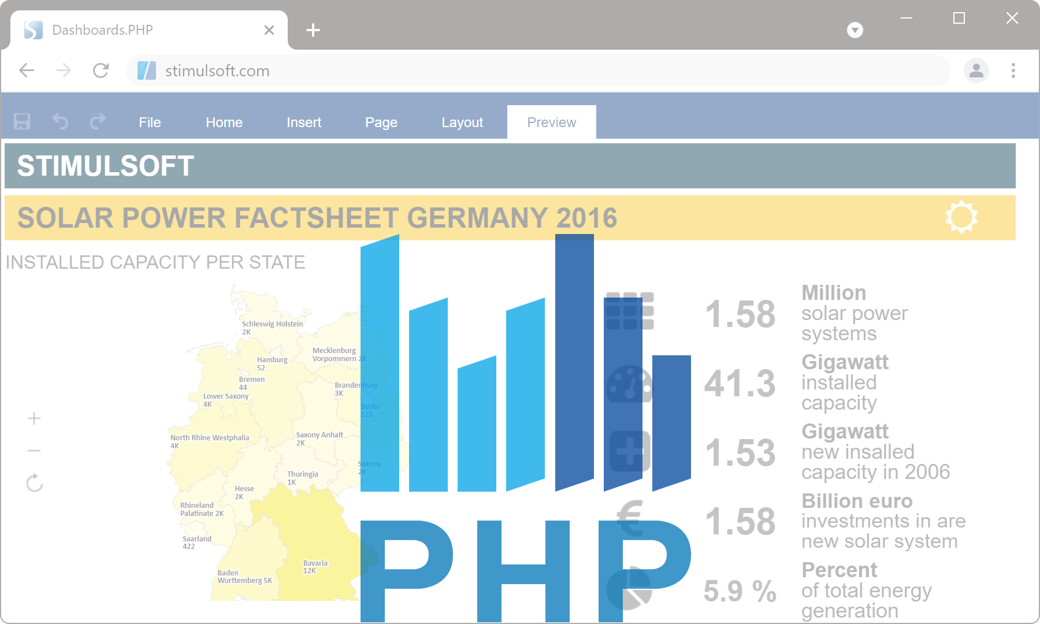Maximize the browser window

(x=959, y=18)
